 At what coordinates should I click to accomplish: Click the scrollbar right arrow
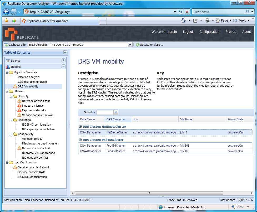[251, 193]
